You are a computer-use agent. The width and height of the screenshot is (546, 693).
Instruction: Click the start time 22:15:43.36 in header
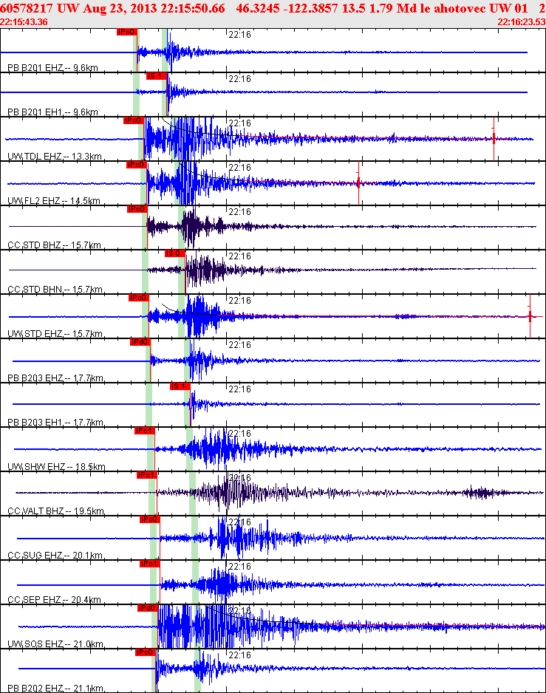click(24, 22)
